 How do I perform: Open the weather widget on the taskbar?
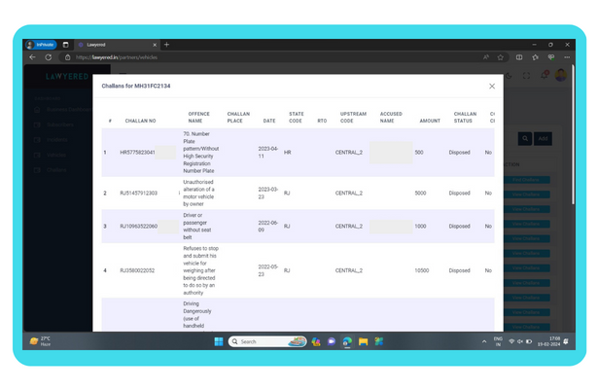click(x=41, y=341)
